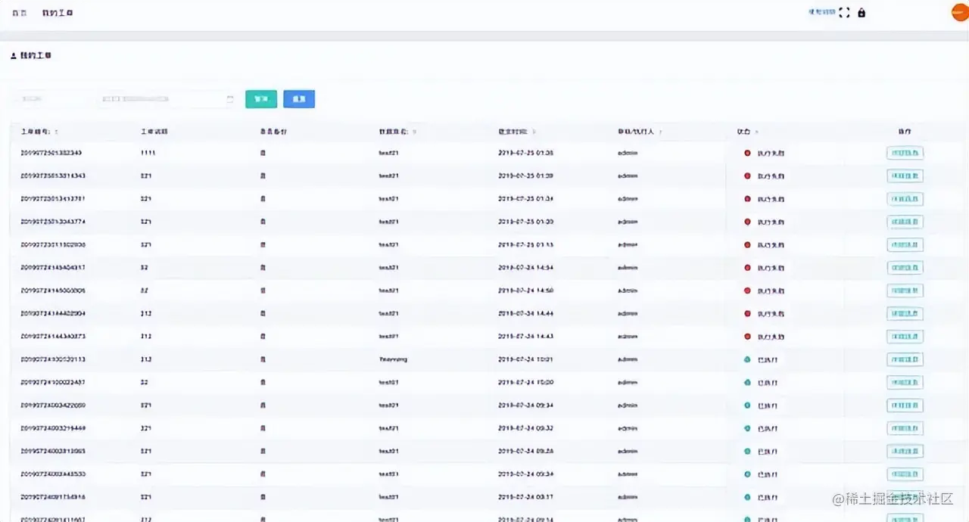
Task: Lock the screen with the padlock icon
Action: tap(862, 13)
